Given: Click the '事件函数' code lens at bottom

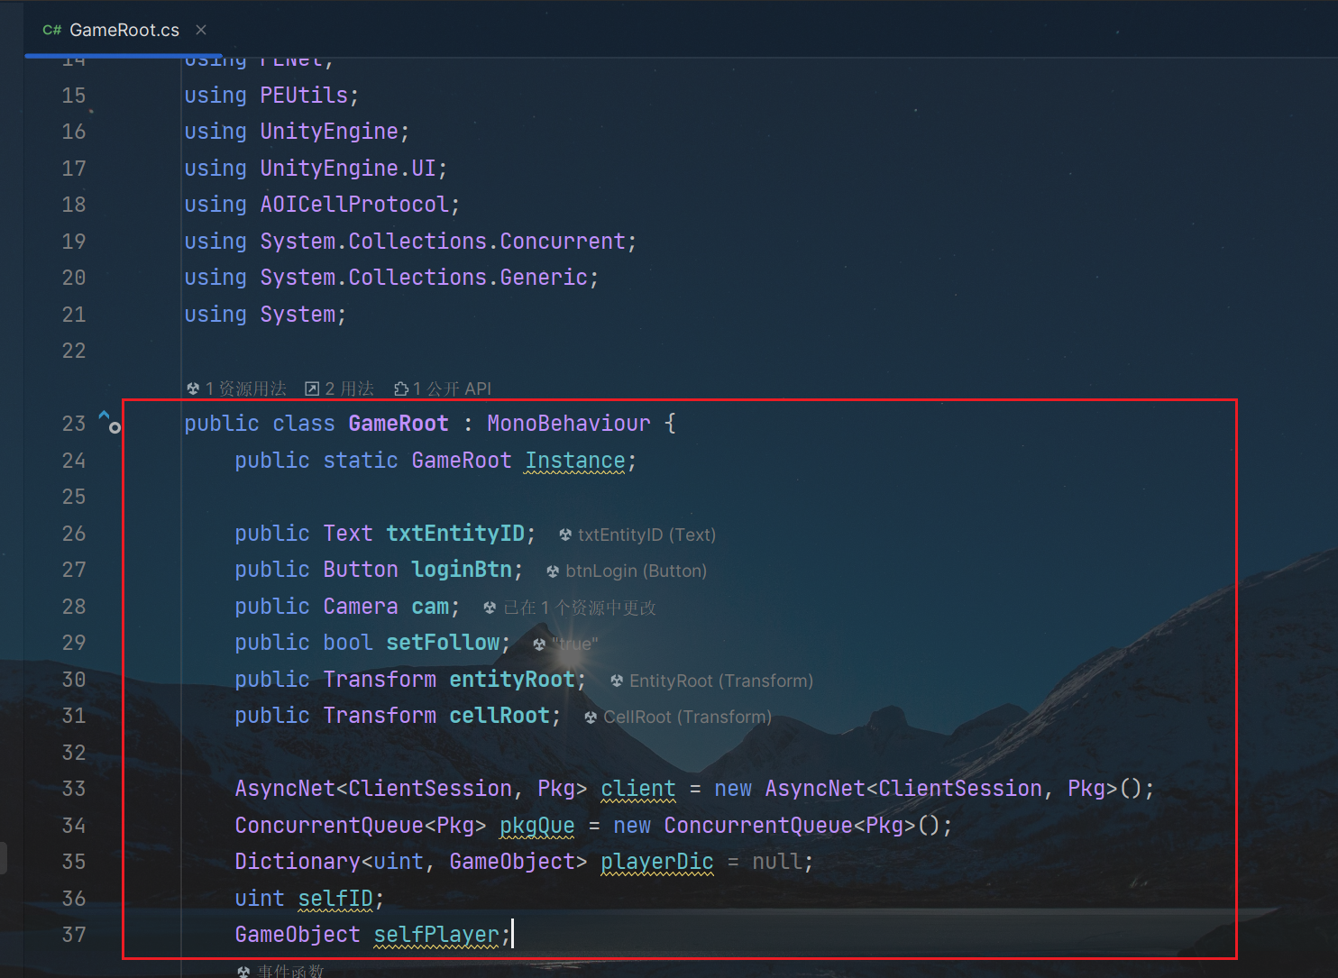Looking at the screenshot, I should [289, 971].
